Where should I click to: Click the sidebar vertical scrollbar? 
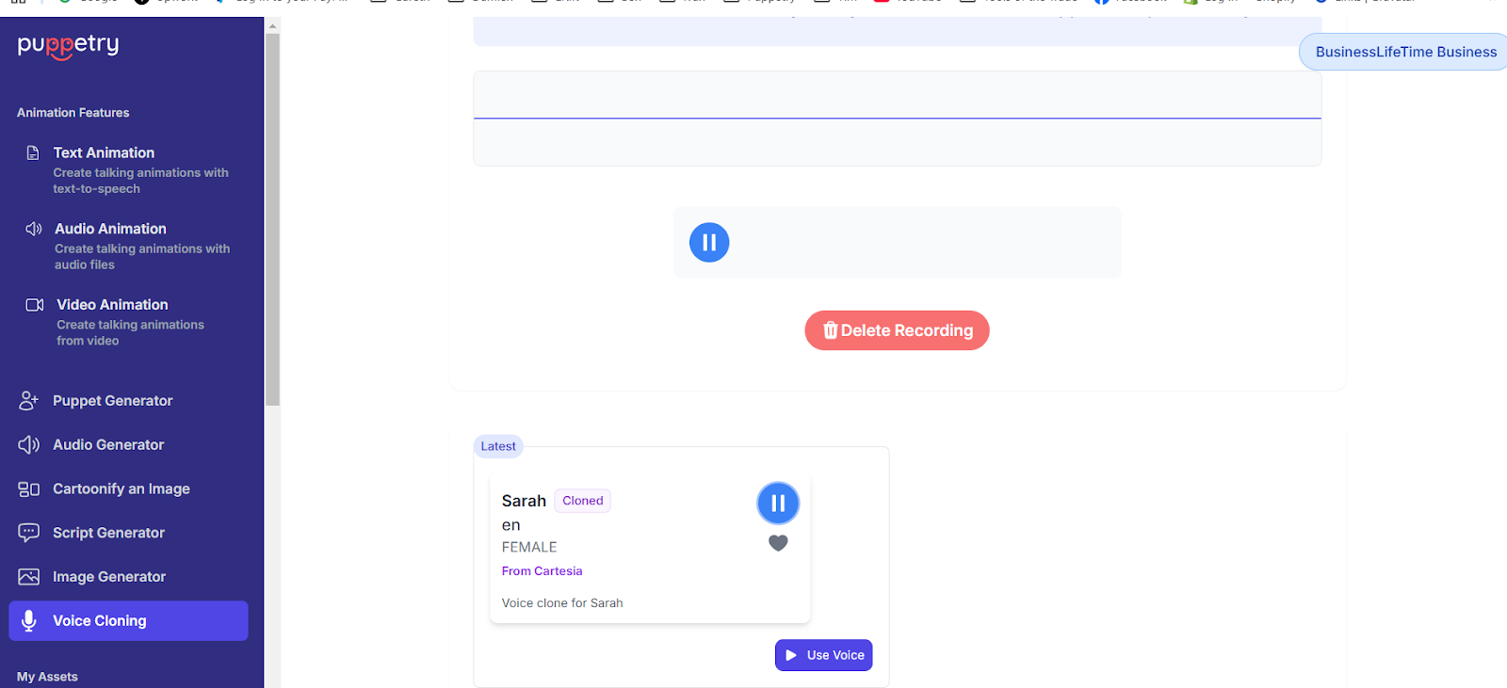coord(272,219)
